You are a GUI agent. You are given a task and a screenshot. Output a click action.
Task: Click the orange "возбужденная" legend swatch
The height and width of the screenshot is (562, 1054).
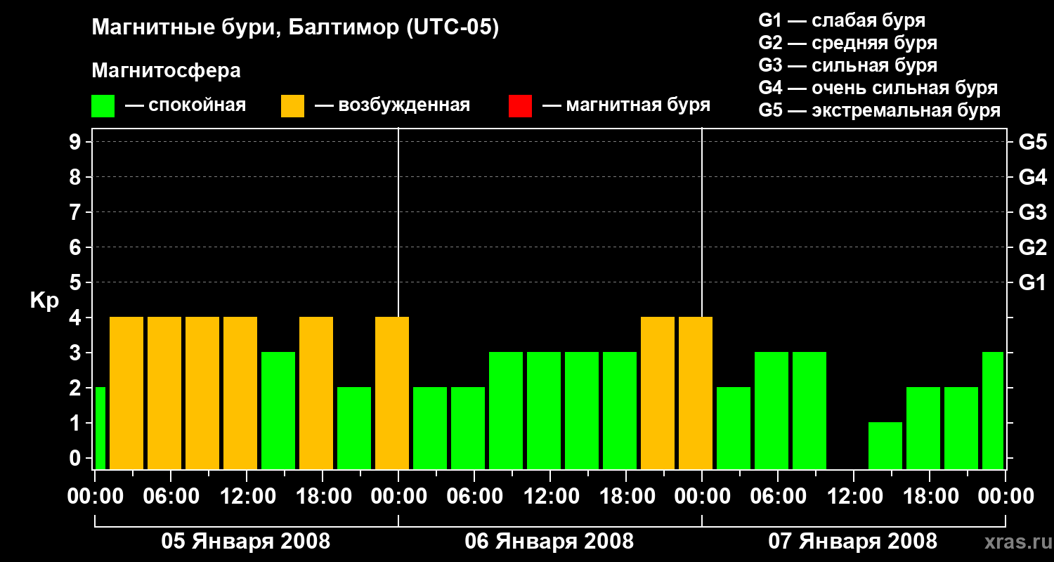click(292, 106)
